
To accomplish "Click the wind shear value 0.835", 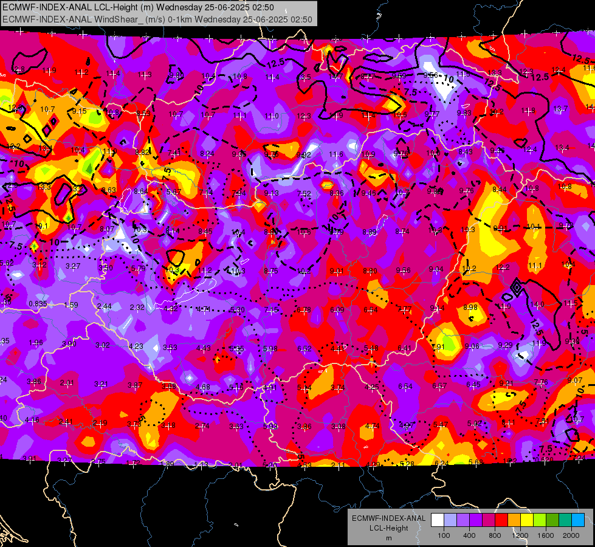I will [38, 304].
